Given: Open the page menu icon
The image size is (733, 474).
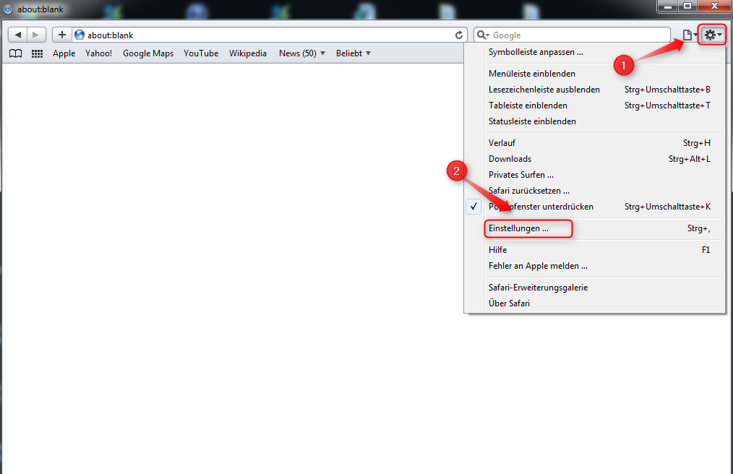Looking at the screenshot, I should pyautogui.click(x=690, y=35).
